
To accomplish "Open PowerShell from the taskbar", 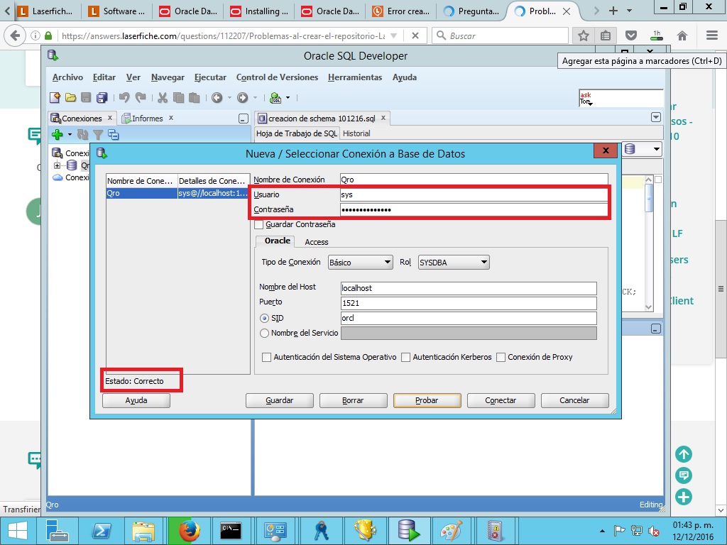I will tap(102, 531).
